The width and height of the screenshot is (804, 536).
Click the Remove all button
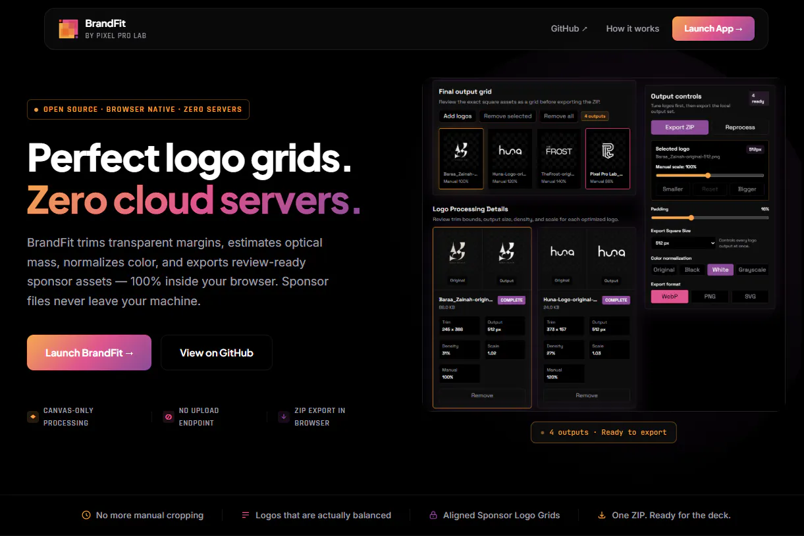pyautogui.click(x=558, y=116)
